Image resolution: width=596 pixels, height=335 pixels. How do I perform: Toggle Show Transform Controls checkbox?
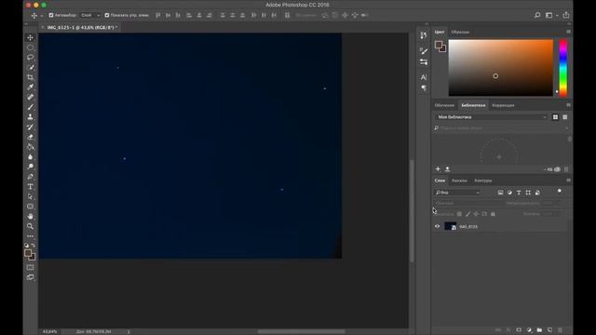(107, 15)
